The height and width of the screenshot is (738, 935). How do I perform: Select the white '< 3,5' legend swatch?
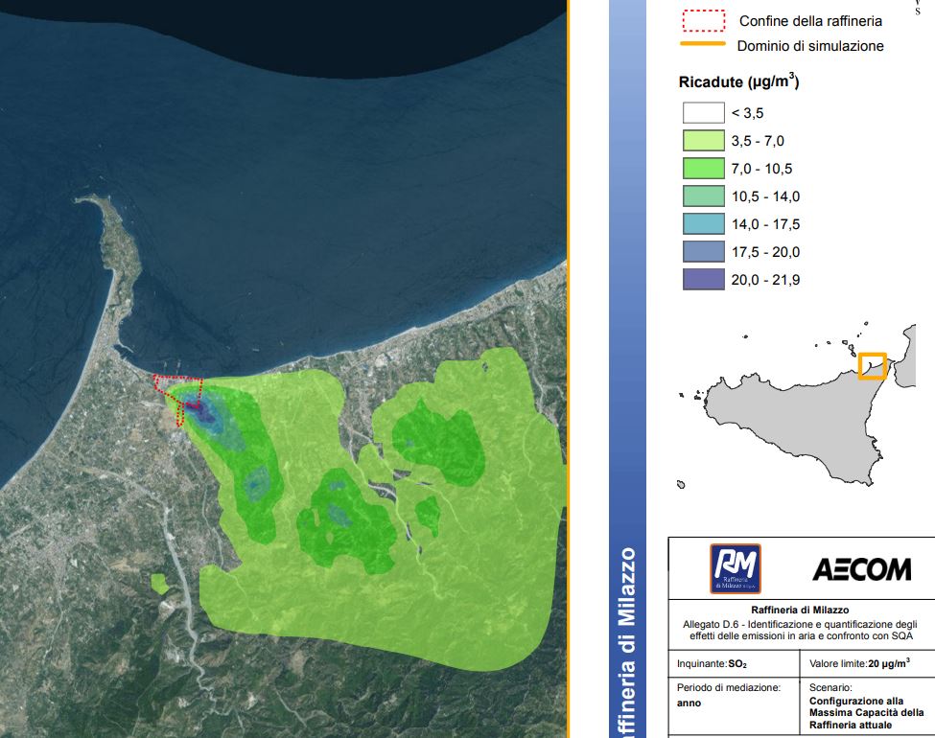coord(702,113)
